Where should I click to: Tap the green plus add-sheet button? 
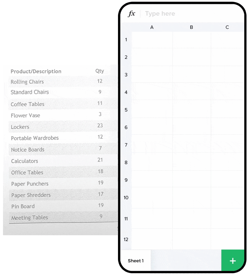coord(232,261)
